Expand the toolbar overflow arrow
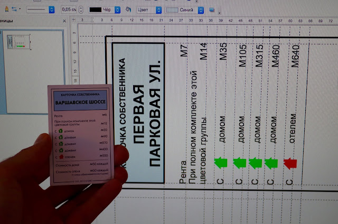338x224 pixels. [219, 13]
